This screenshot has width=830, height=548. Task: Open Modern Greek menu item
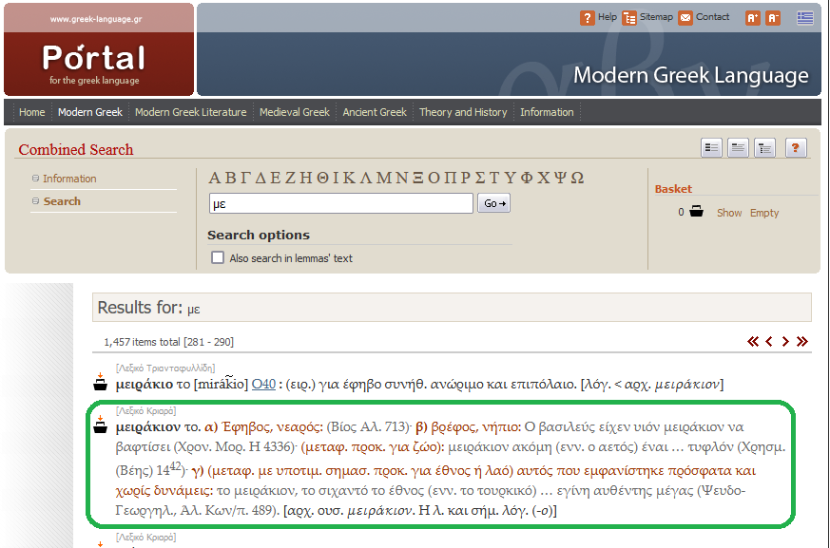[x=90, y=112]
